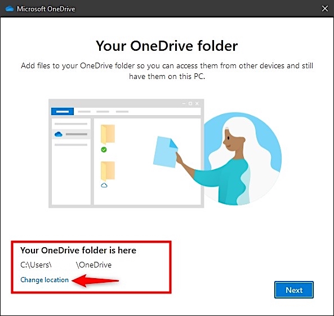Click the OneDrive cloud icon in title bar
Image resolution: width=334 pixels, height=316 pixels.
10,9
